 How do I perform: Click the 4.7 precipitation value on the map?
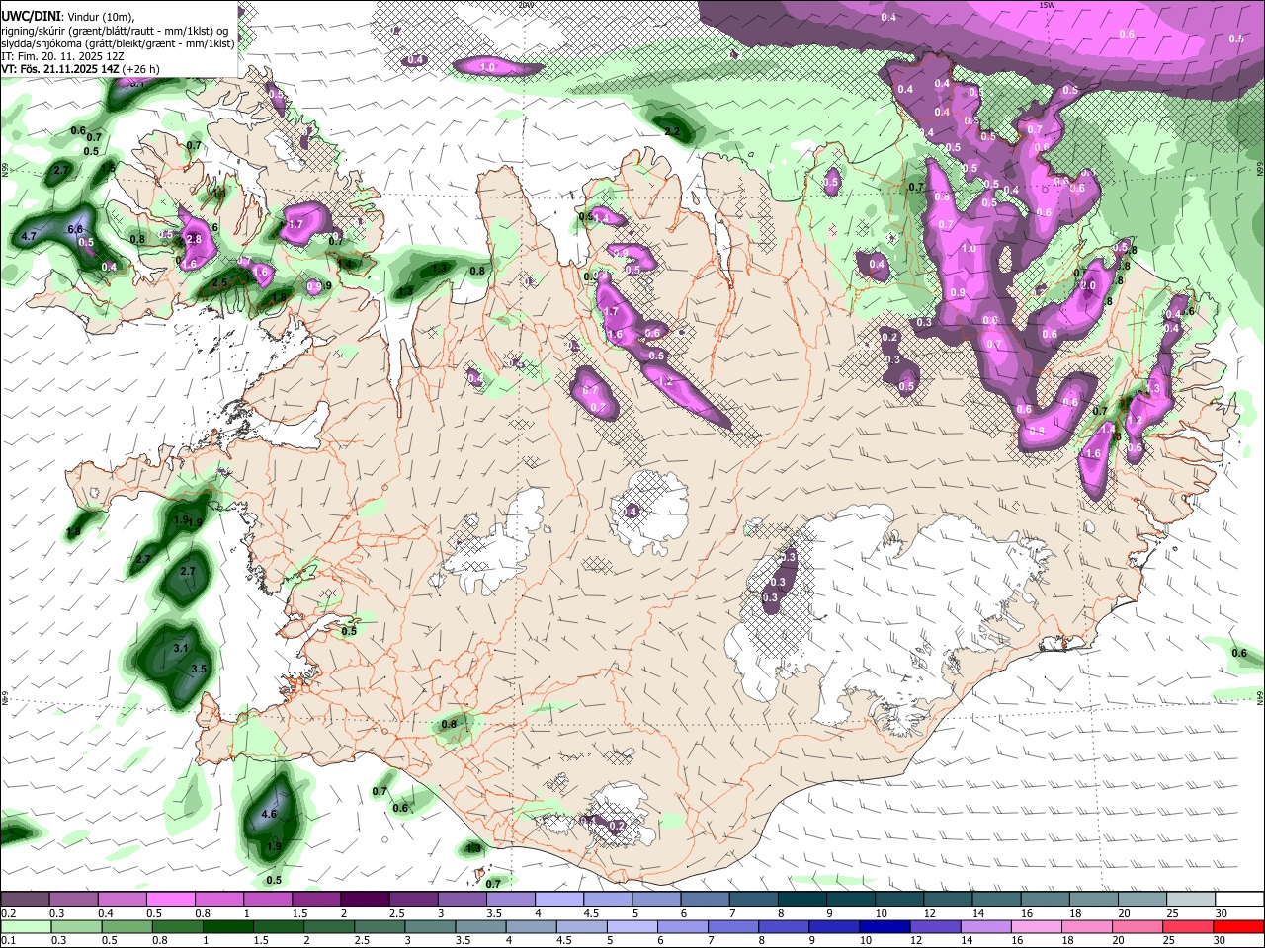pos(29,237)
